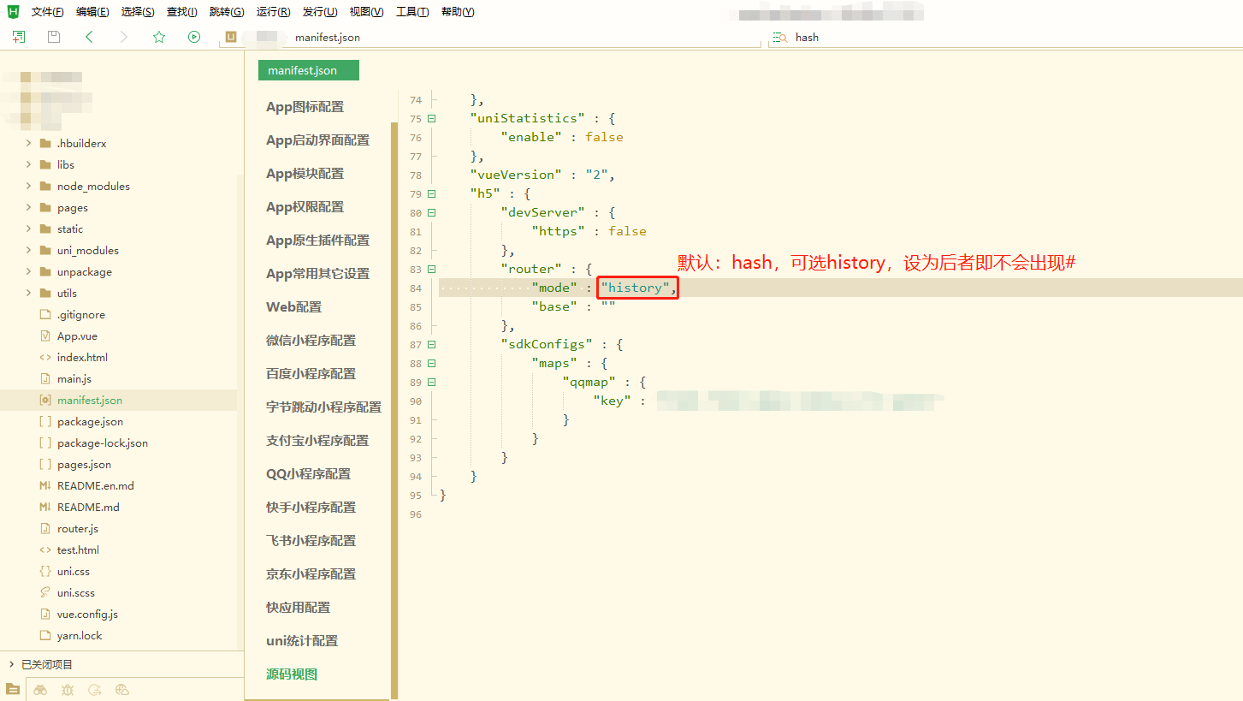This screenshot has height=701, width=1243.
Task: Click the HBuilderX logo icon
Action: tap(13, 11)
